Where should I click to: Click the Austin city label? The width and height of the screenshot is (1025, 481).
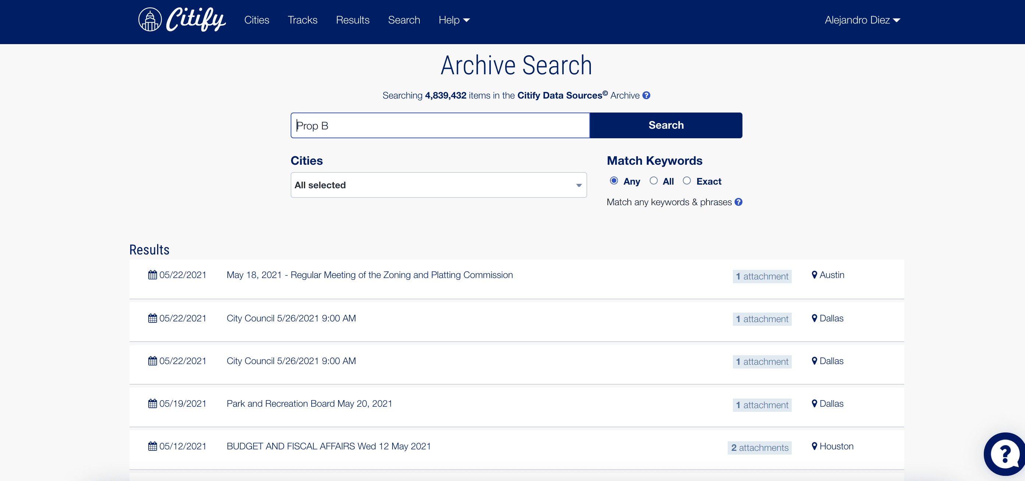(x=831, y=275)
